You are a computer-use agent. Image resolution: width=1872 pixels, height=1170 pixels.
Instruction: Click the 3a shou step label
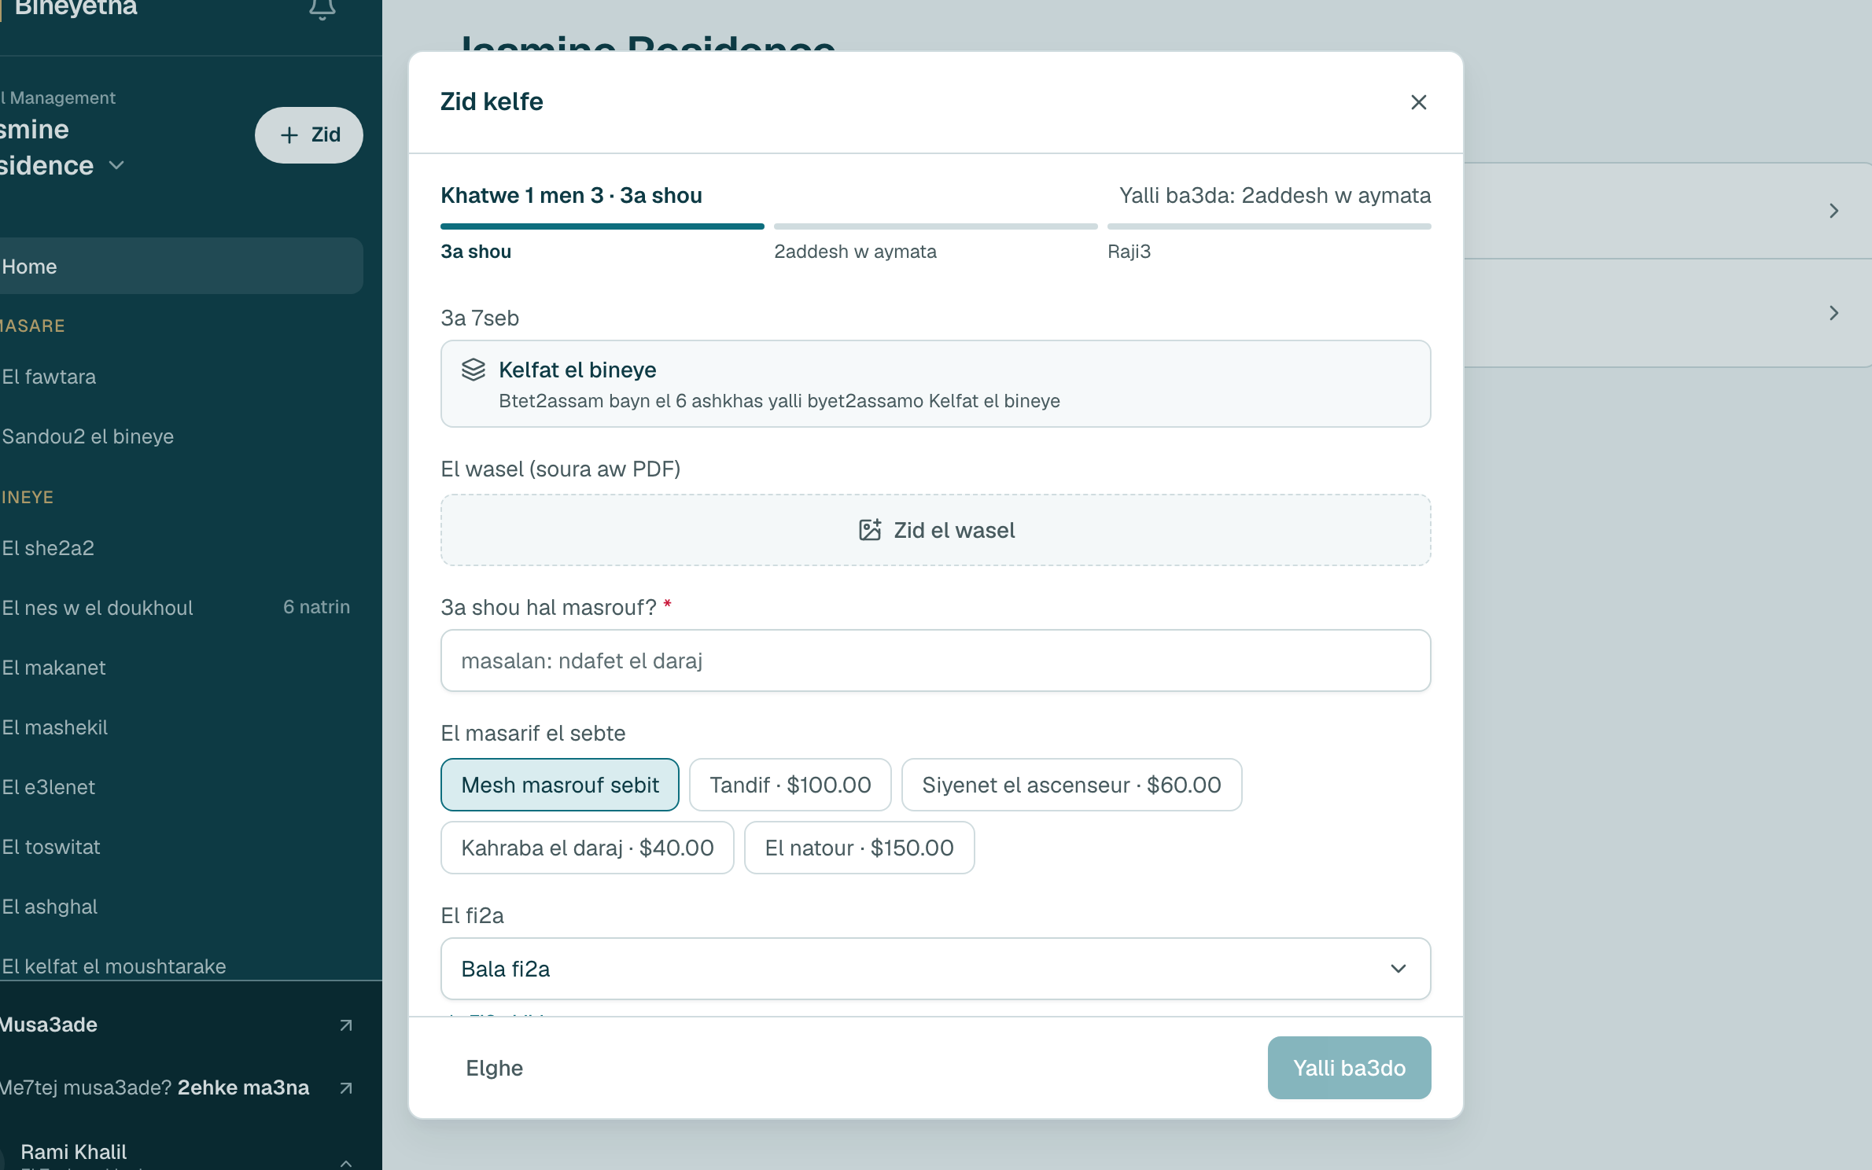pos(476,252)
